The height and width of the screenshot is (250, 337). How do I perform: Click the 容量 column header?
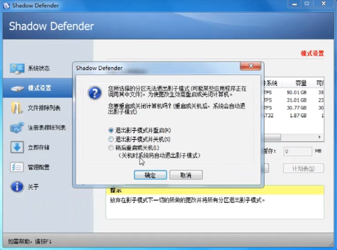click(x=296, y=83)
